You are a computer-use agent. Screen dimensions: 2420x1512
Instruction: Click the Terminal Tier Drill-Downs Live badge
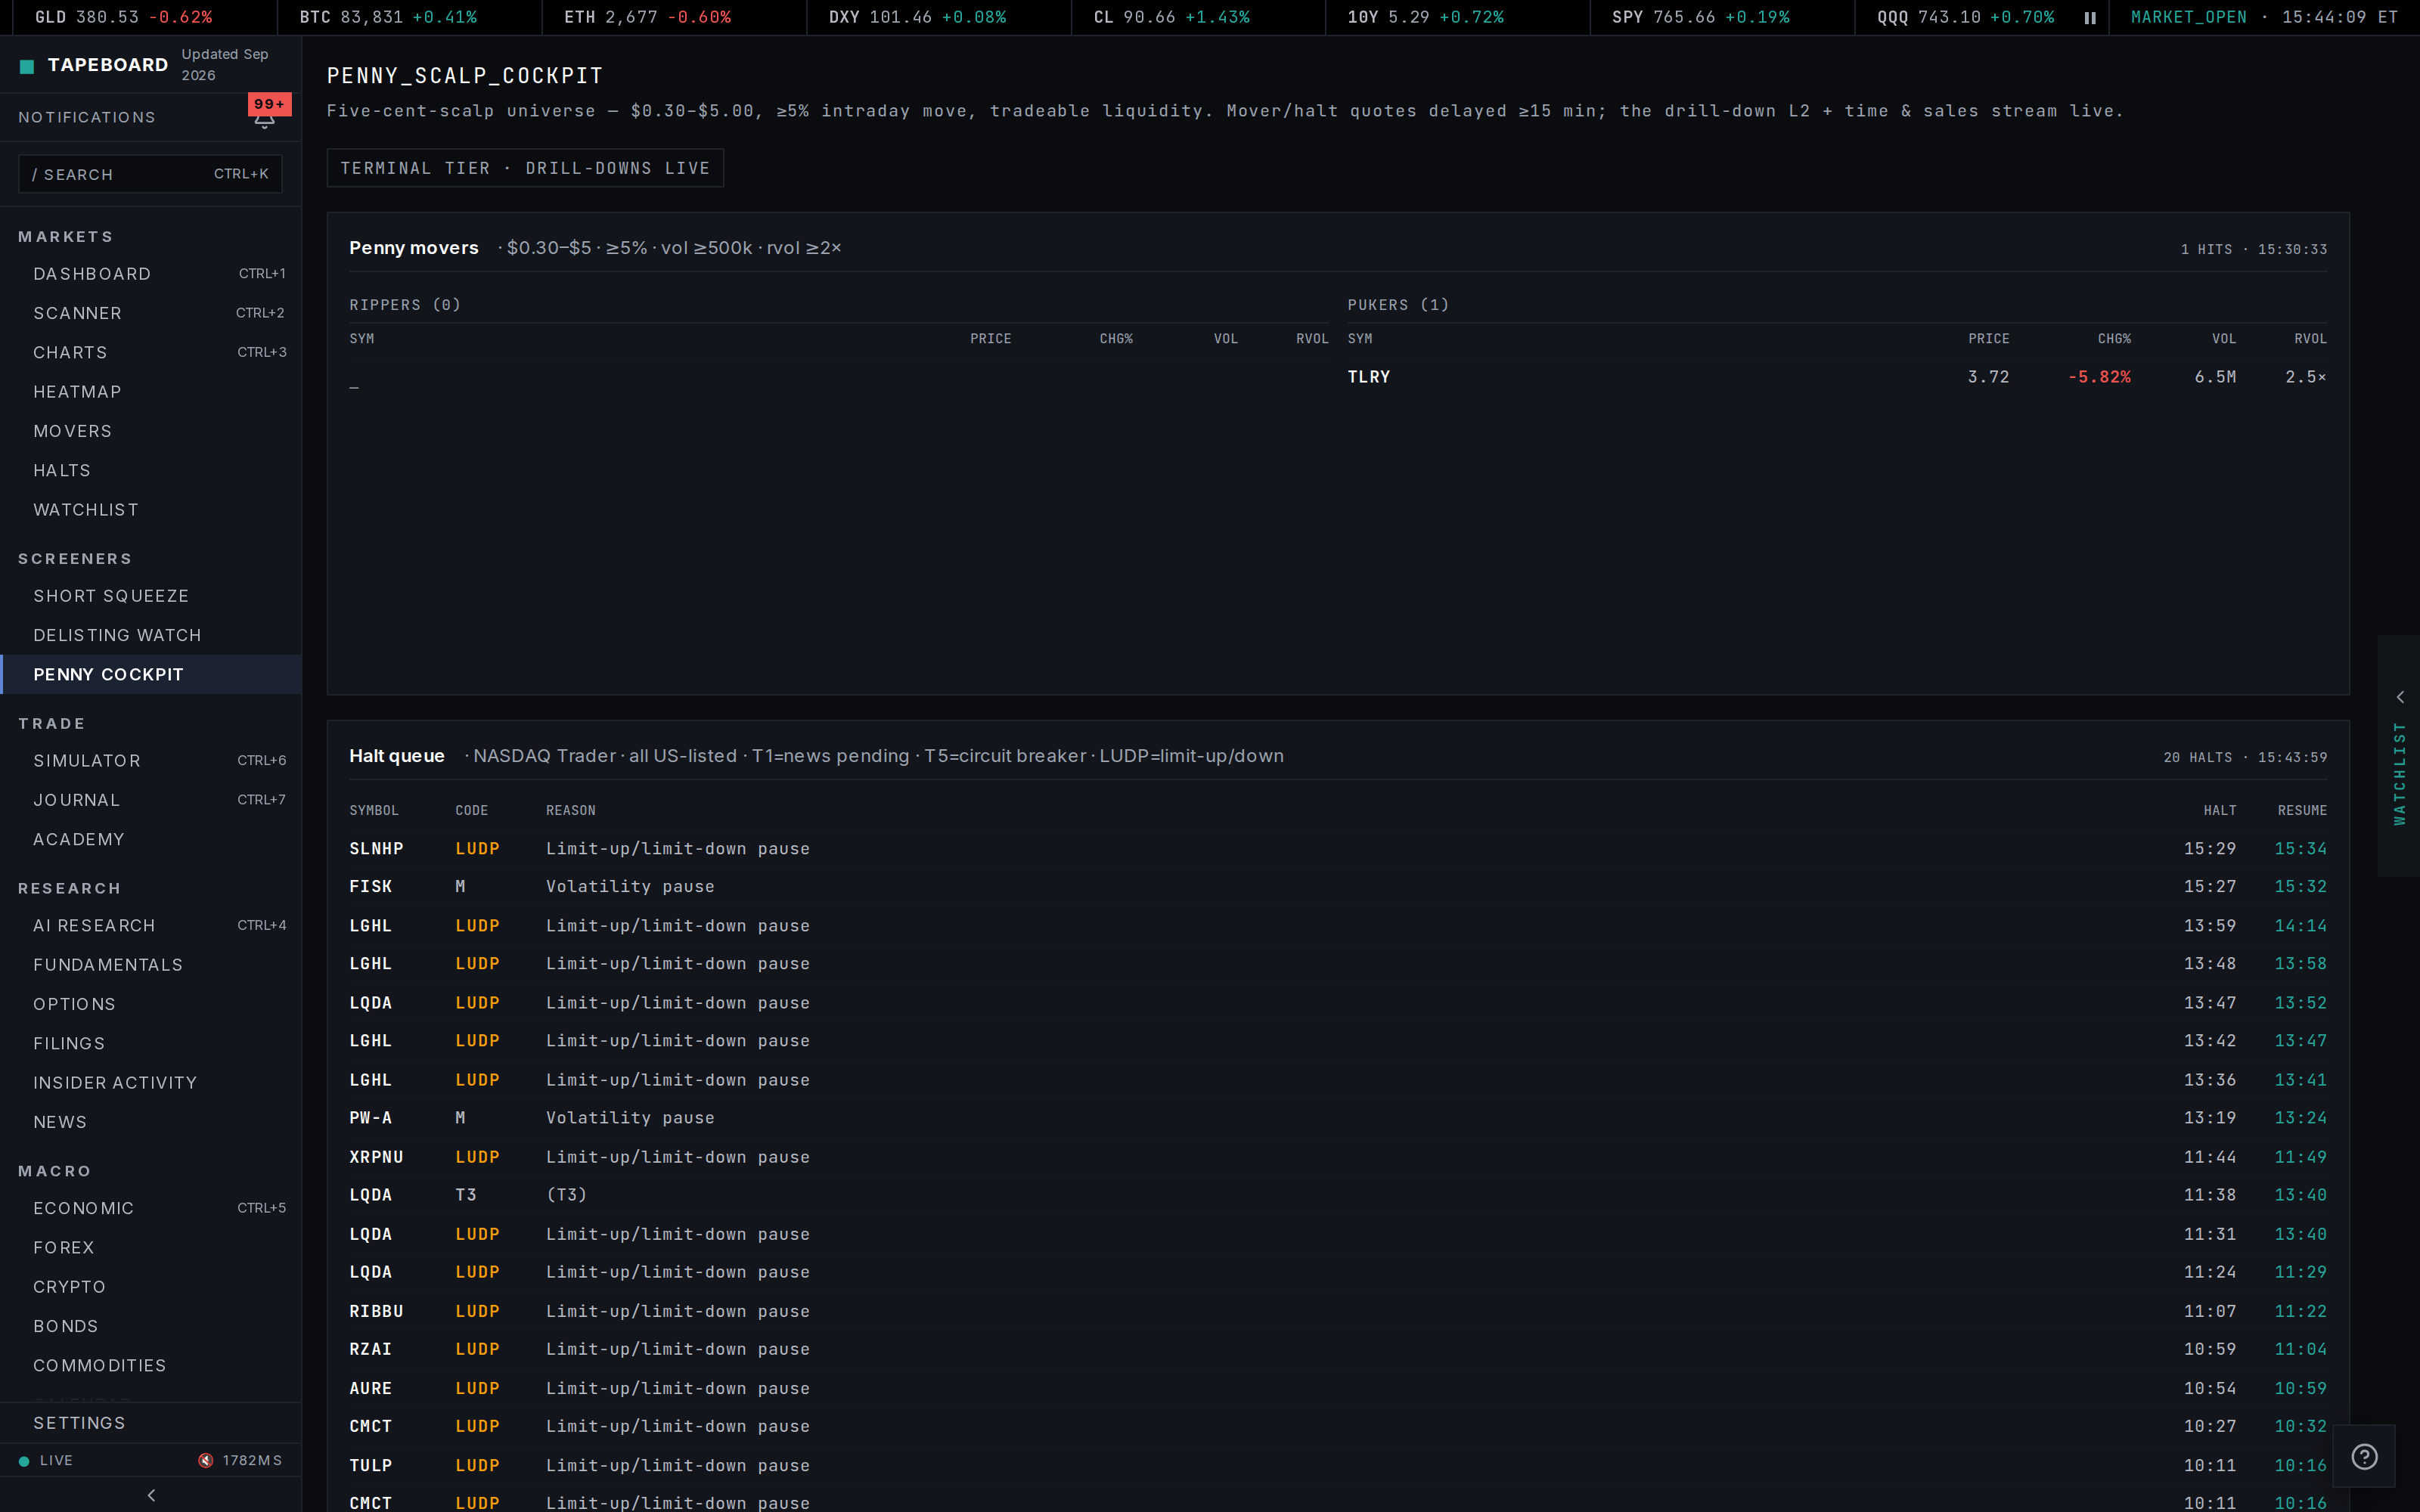point(525,168)
